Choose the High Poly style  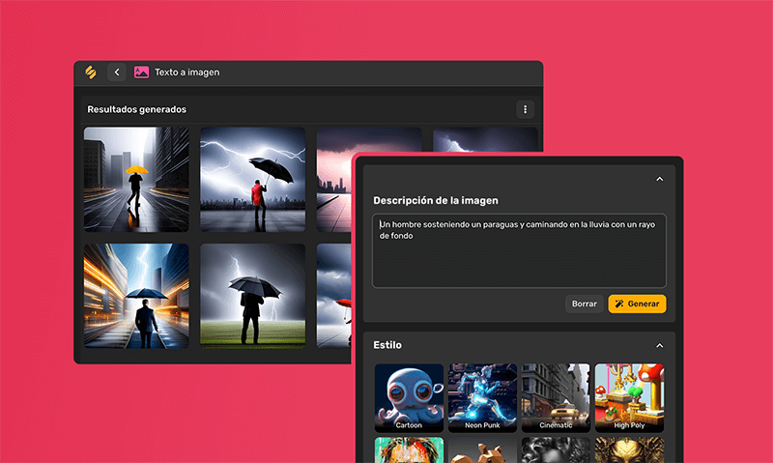pos(629,397)
